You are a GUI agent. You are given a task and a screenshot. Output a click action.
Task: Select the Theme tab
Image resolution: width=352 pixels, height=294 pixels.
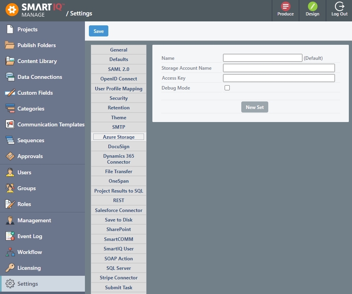119,117
